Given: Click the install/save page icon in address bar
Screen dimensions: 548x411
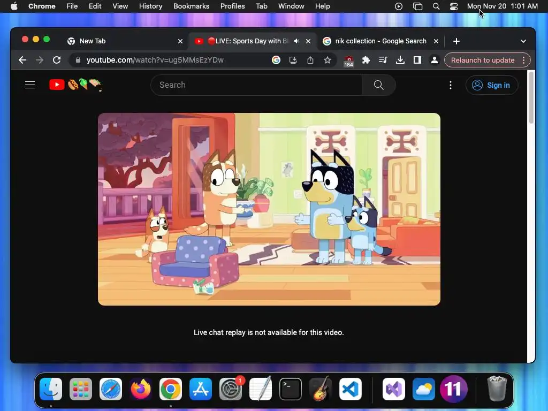Looking at the screenshot, I should tap(293, 60).
